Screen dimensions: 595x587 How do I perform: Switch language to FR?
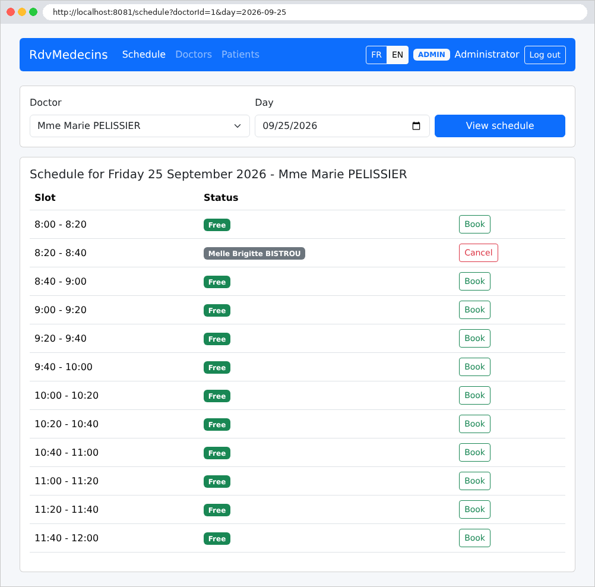coord(376,55)
